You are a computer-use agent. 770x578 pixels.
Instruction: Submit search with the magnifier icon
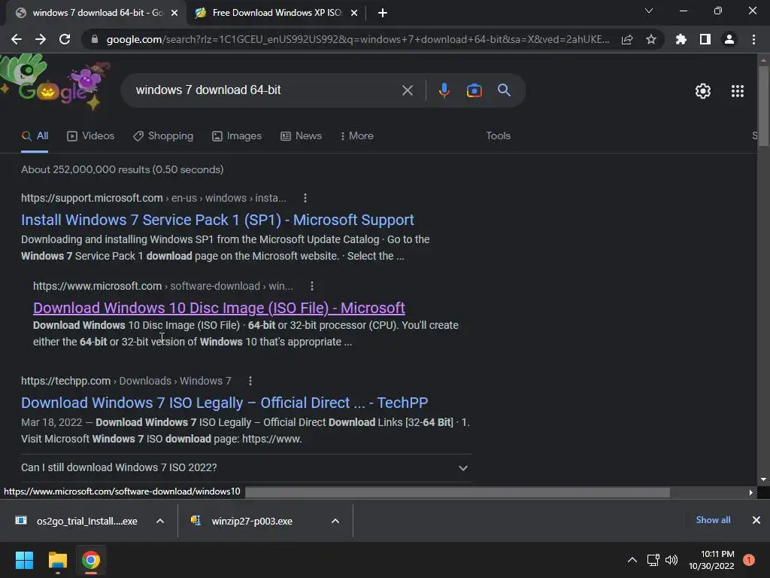(504, 90)
